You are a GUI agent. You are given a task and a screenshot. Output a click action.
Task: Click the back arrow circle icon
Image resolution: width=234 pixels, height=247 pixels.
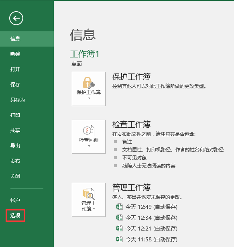tap(16, 18)
